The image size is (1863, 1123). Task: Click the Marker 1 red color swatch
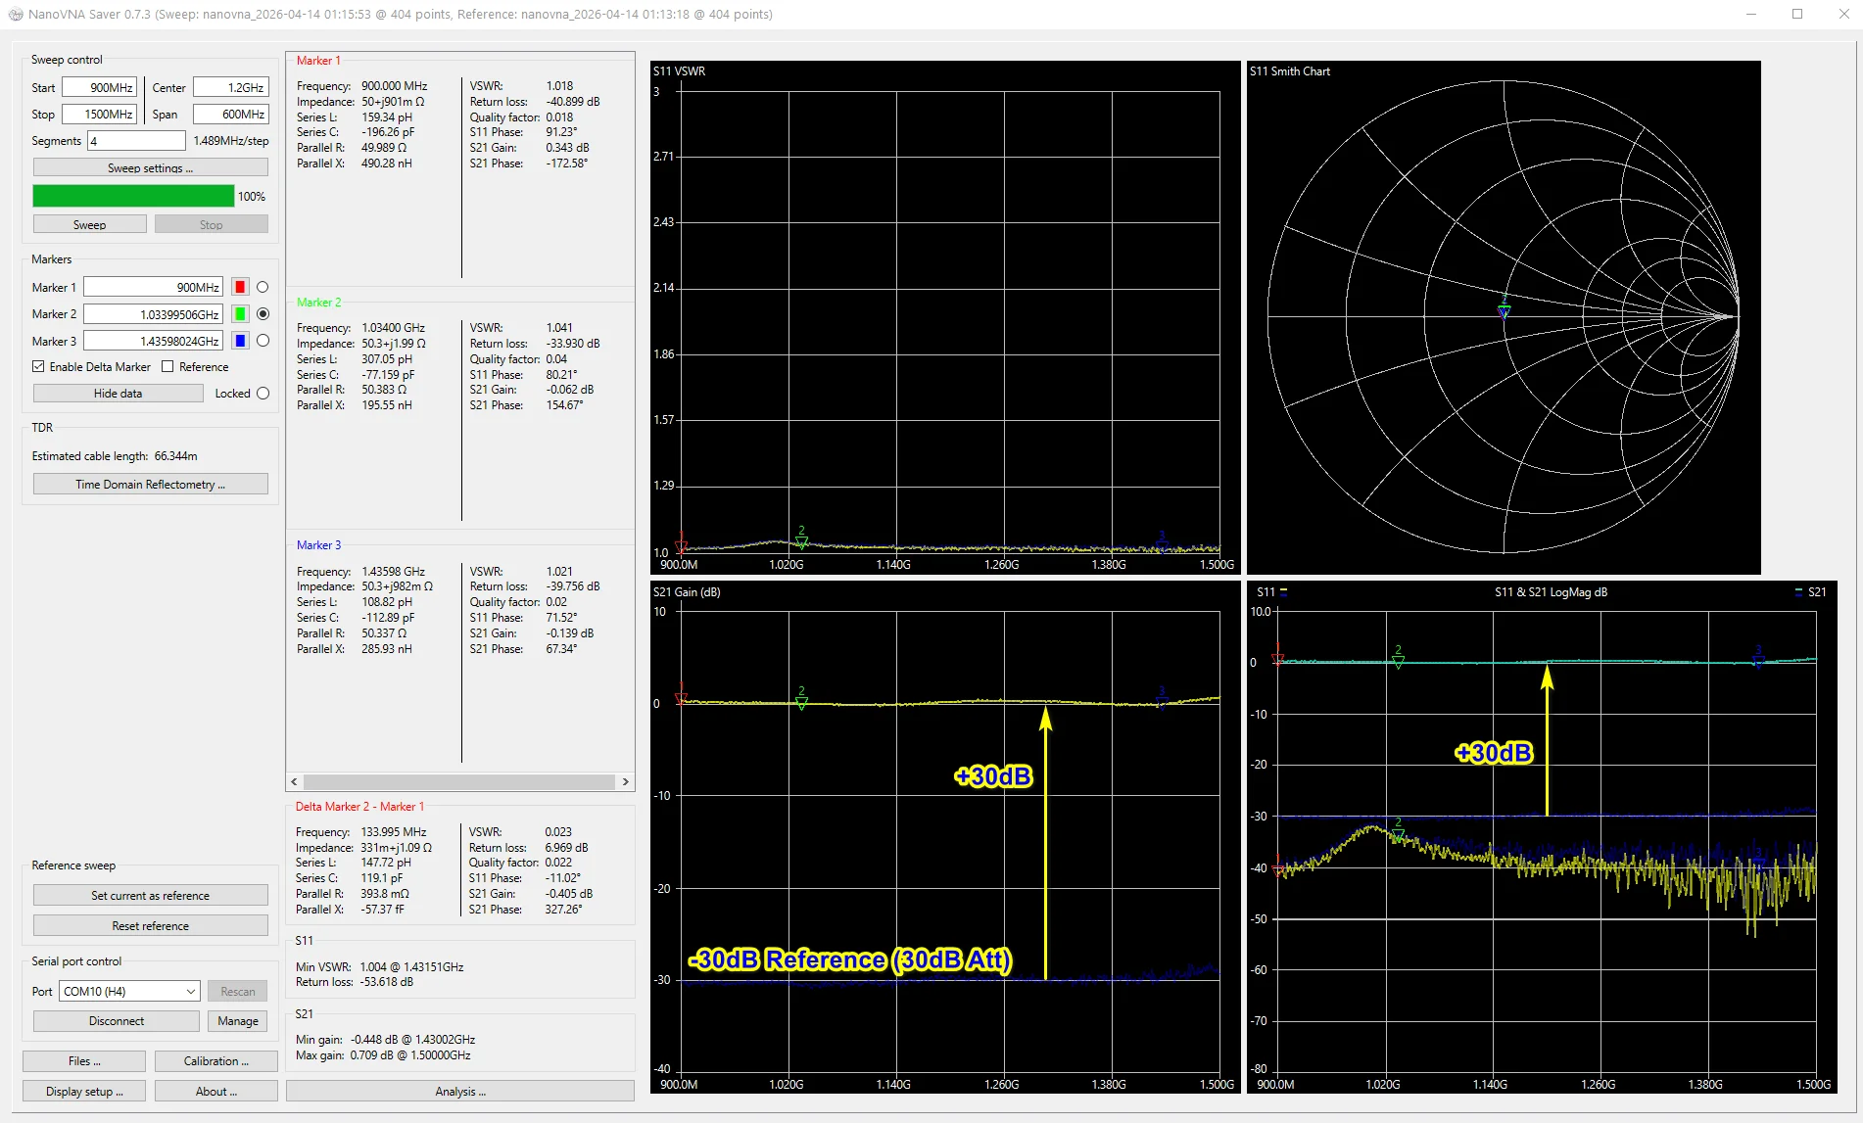[240, 287]
